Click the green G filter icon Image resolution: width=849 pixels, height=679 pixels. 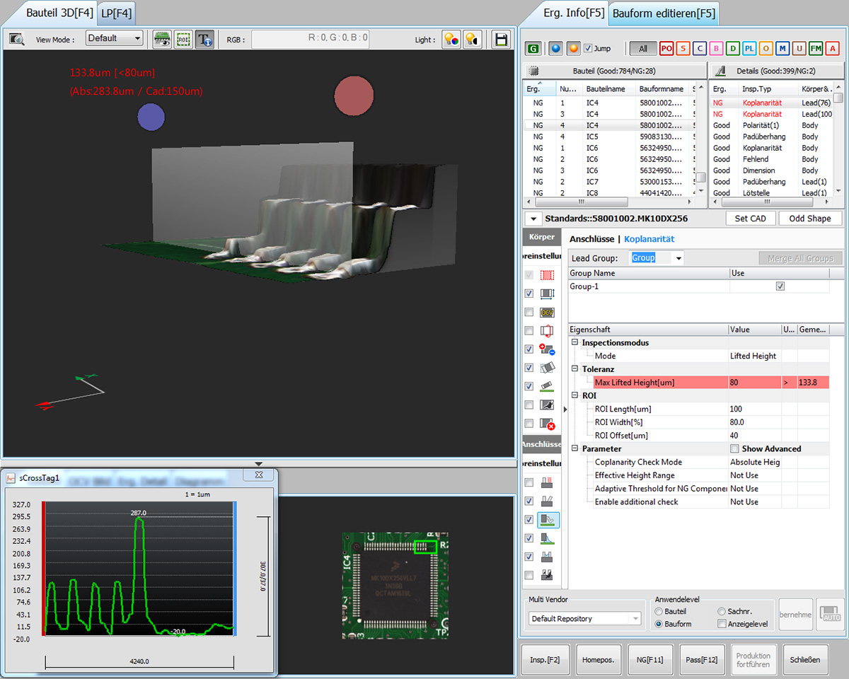tap(533, 48)
